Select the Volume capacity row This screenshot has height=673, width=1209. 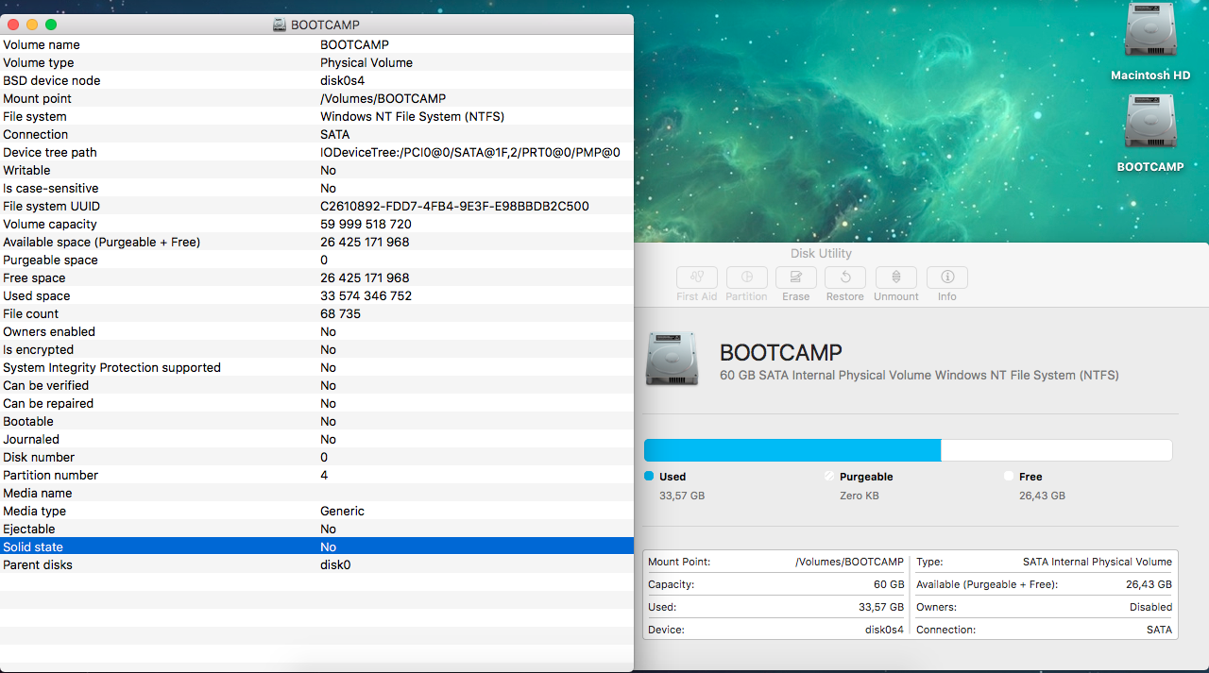(316, 224)
